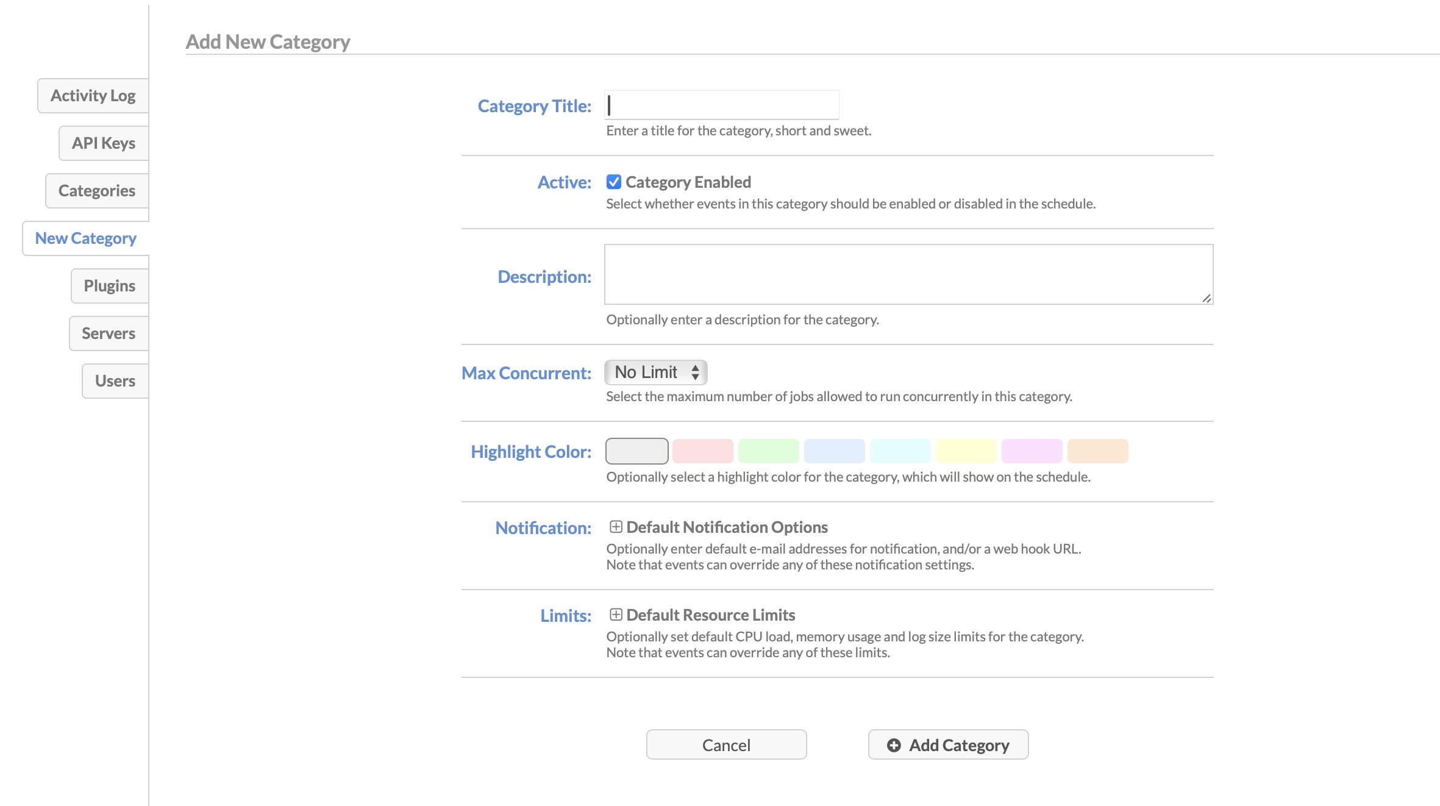Click the Add Category button
The width and height of the screenshot is (1440, 806).
coord(948,745)
